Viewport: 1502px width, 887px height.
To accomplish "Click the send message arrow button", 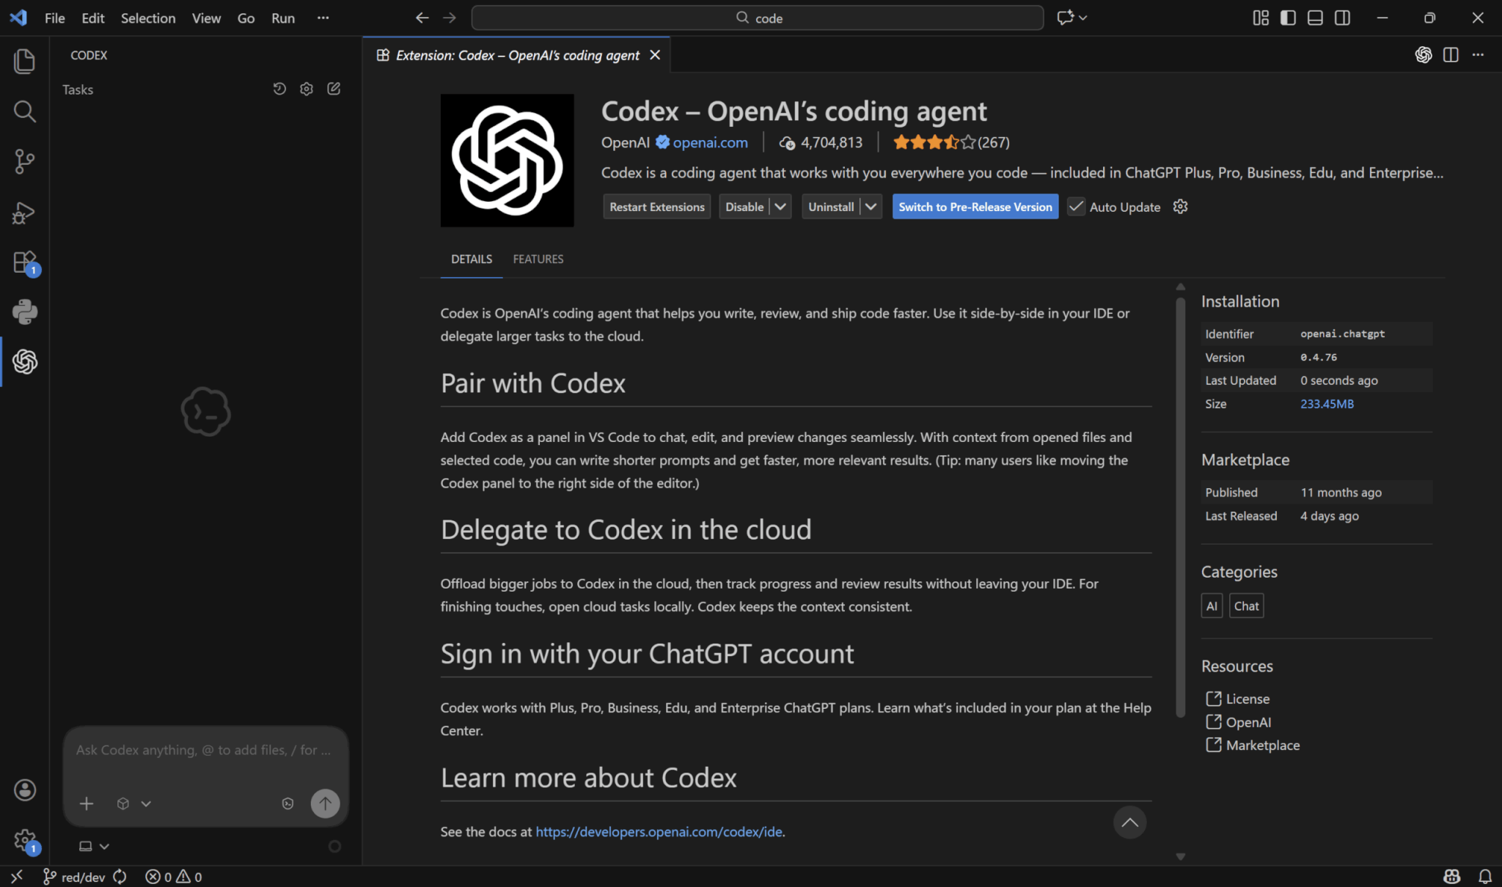I will click(x=325, y=803).
